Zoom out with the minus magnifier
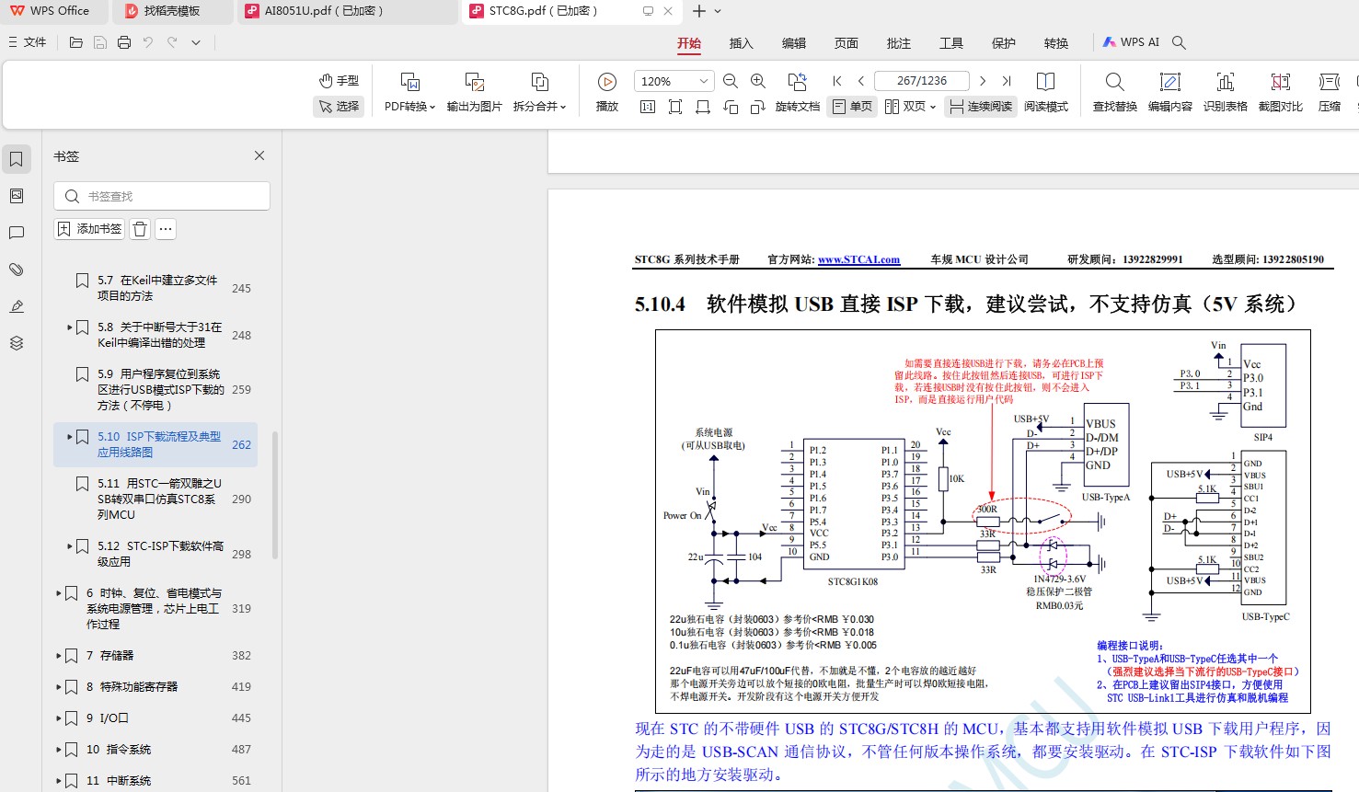The width and height of the screenshot is (1359, 792). pyautogui.click(x=731, y=81)
